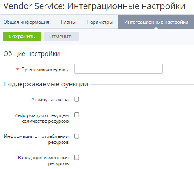Click the Vendor Service page title

click(x=94, y=6)
